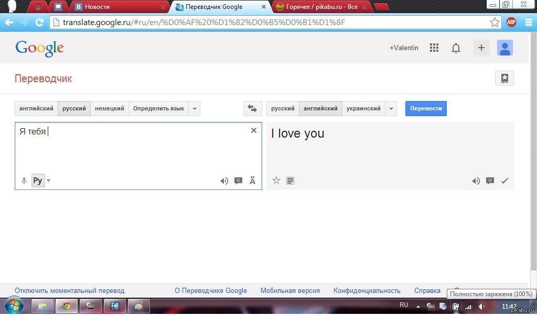The height and width of the screenshot is (316, 537).
Task: Click the translated text I love you
Action: click(298, 133)
